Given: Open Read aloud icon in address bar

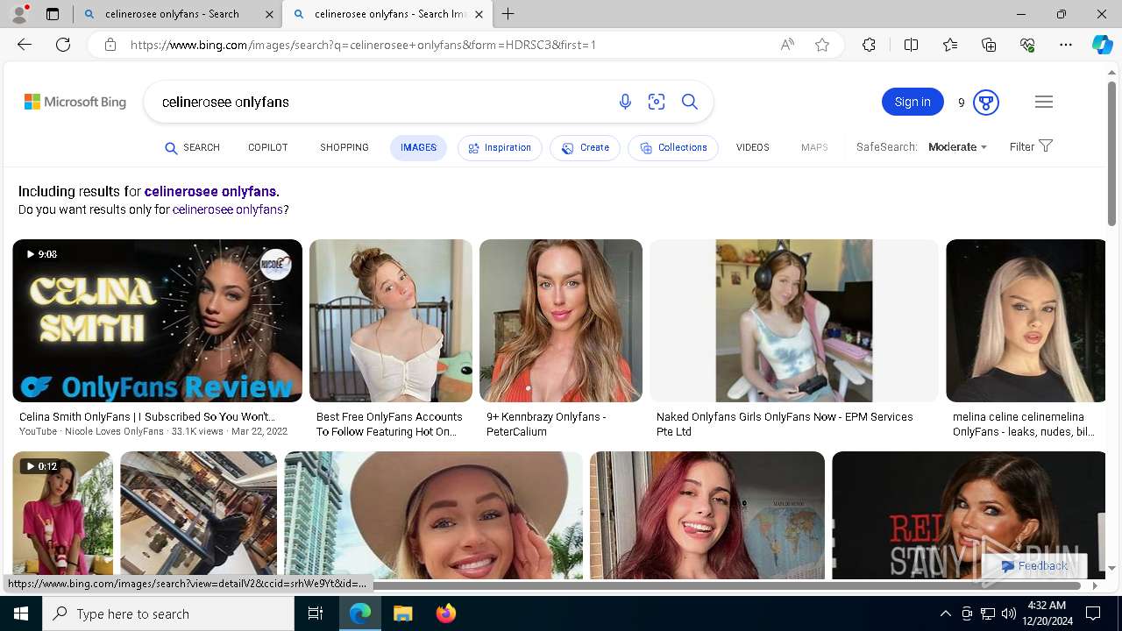Looking at the screenshot, I should pyautogui.click(x=787, y=45).
